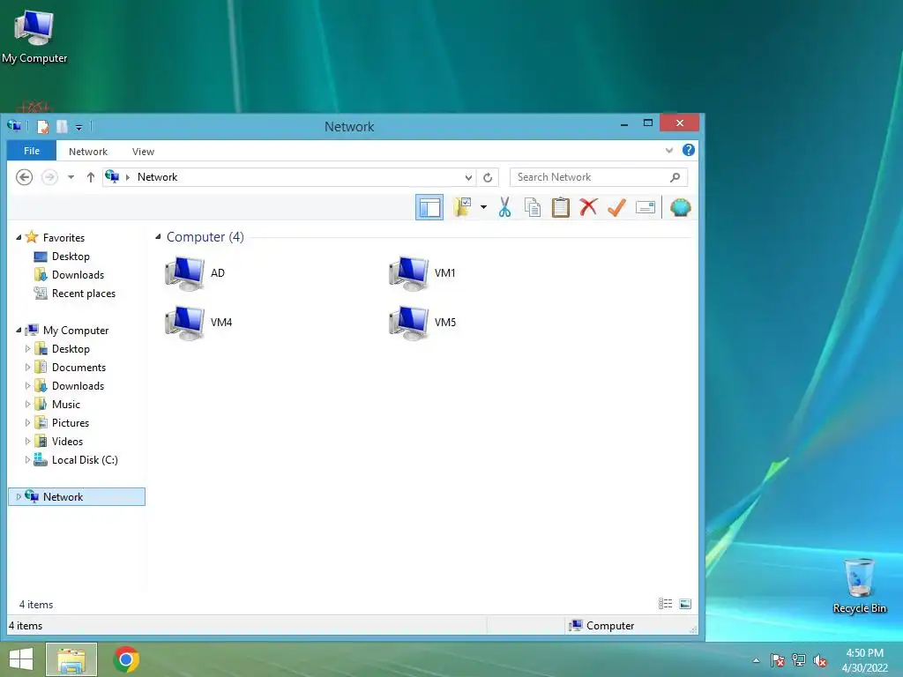Image resolution: width=903 pixels, height=677 pixels.
Task: Open the address bar history dropdown
Action: click(468, 177)
